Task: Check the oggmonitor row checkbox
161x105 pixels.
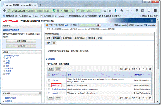Action: 49,85
